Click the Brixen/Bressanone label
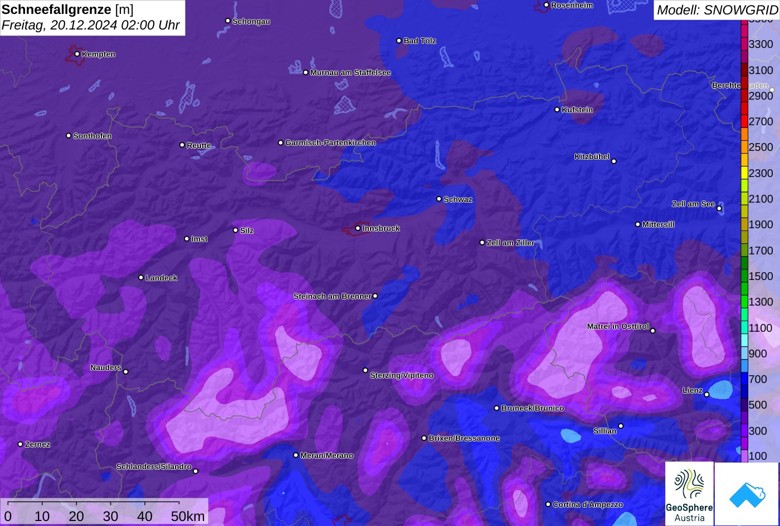The image size is (780, 526). [464, 438]
